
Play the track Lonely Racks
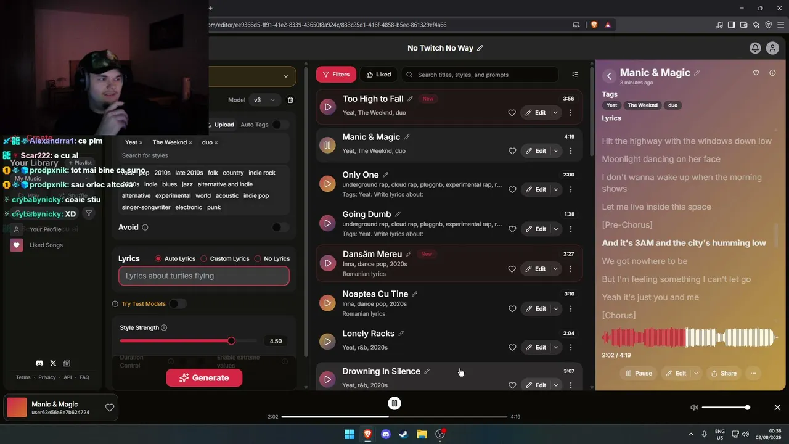[x=327, y=342]
